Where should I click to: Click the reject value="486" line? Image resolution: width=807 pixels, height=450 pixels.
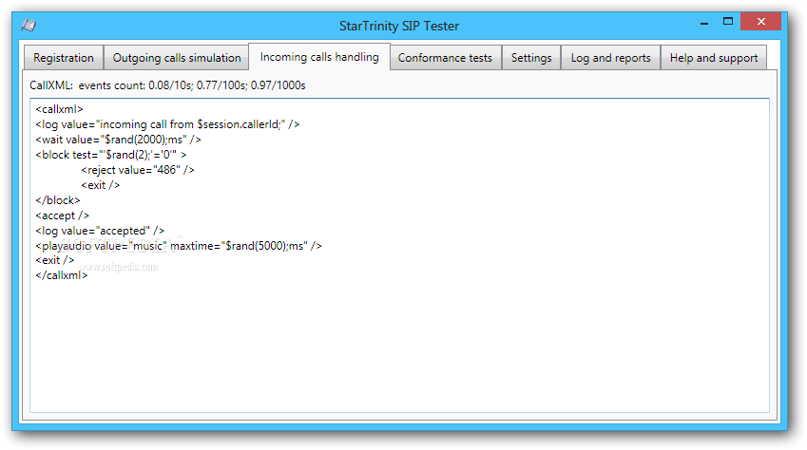(138, 170)
